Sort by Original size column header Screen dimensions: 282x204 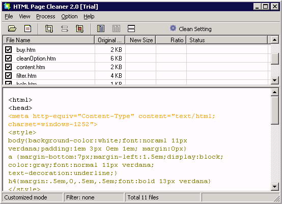tap(110, 40)
